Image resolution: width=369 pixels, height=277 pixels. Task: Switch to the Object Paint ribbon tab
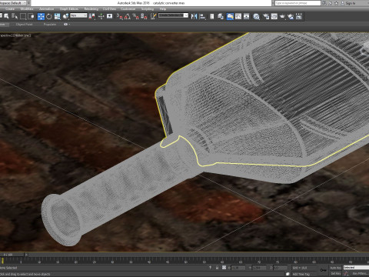point(24,25)
